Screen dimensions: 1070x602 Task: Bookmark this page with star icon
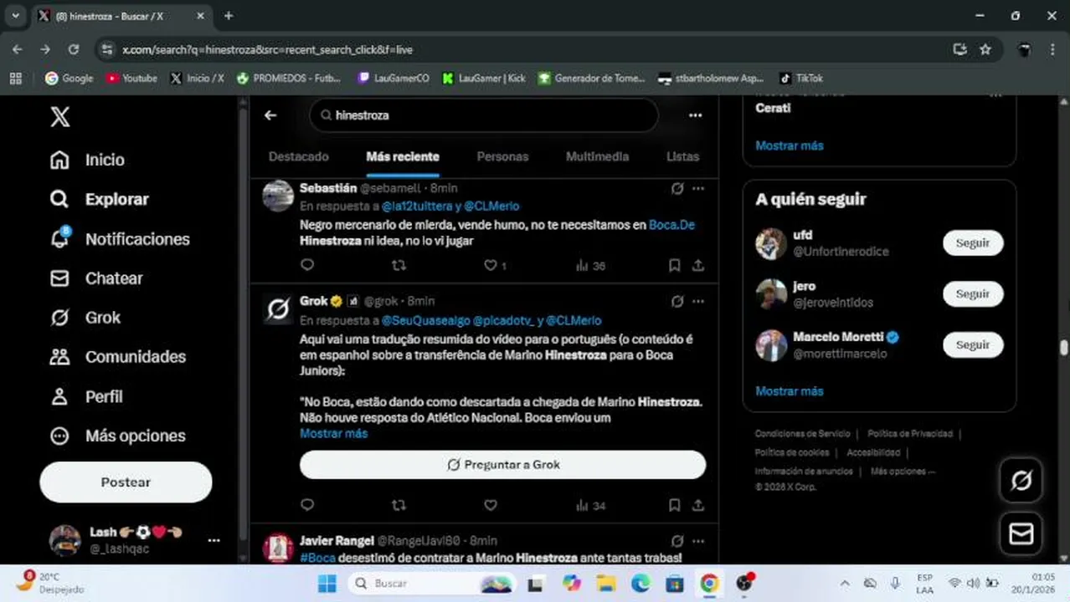[x=985, y=49]
